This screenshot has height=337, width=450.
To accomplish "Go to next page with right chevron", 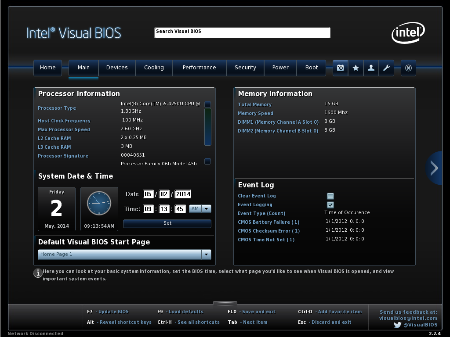I will coord(434,168).
